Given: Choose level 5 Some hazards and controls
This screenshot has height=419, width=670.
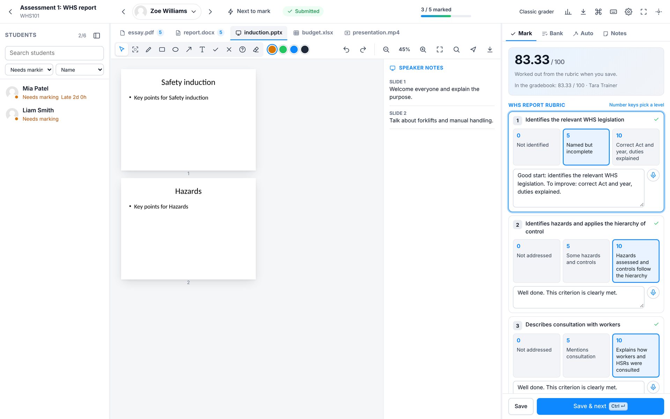Looking at the screenshot, I should pyautogui.click(x=586, y=261).
